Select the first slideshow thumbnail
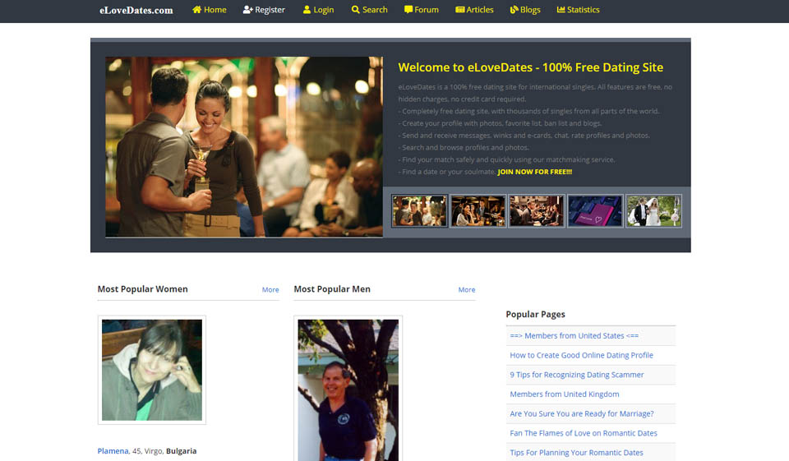The height and width of the screenshot is (461, 789). [x=419, y=210]
